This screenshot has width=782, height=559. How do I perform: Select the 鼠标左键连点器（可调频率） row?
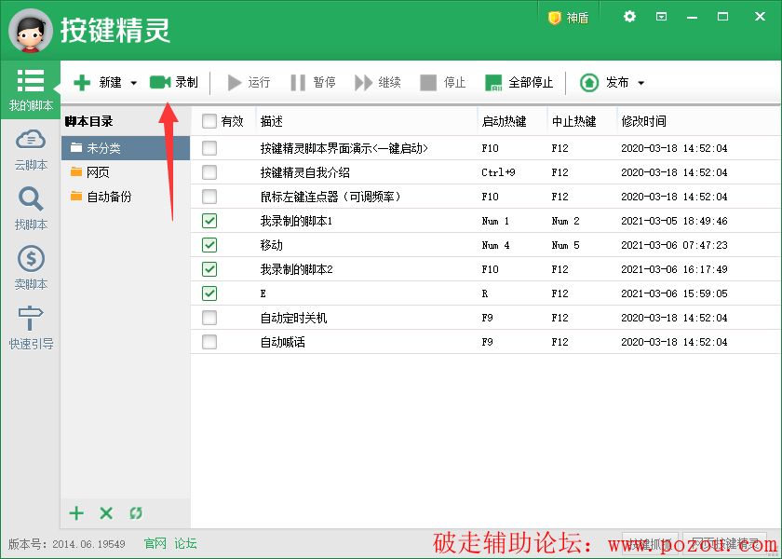point(485,197)
